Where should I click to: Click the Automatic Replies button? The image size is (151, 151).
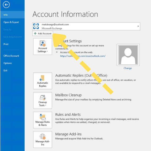(x=43, y=81)
